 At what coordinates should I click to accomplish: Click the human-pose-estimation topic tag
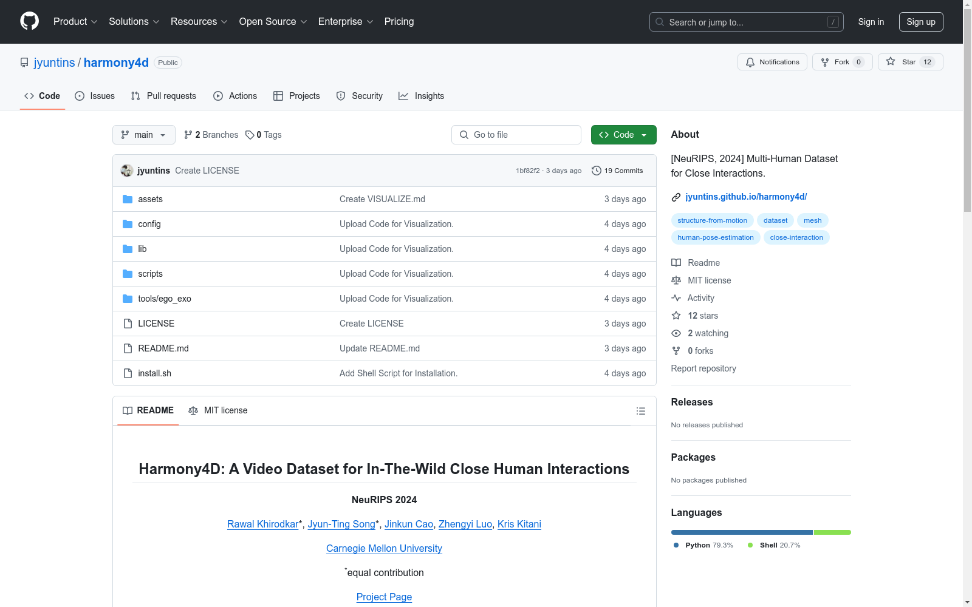716,237
